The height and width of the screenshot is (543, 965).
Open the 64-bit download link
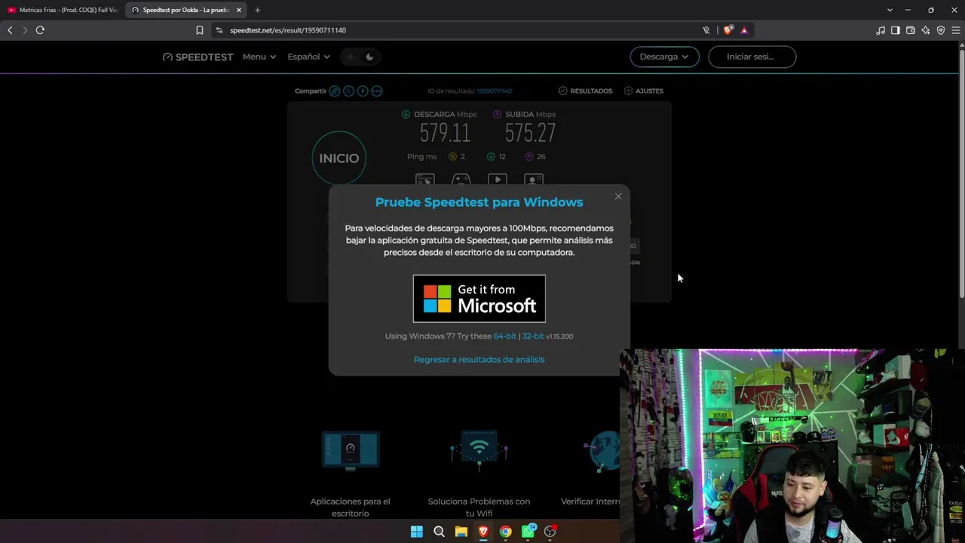pos(505,336)
